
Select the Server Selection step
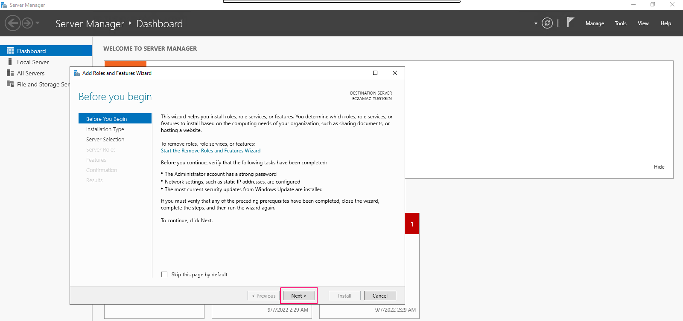click(x=105, y=139)
